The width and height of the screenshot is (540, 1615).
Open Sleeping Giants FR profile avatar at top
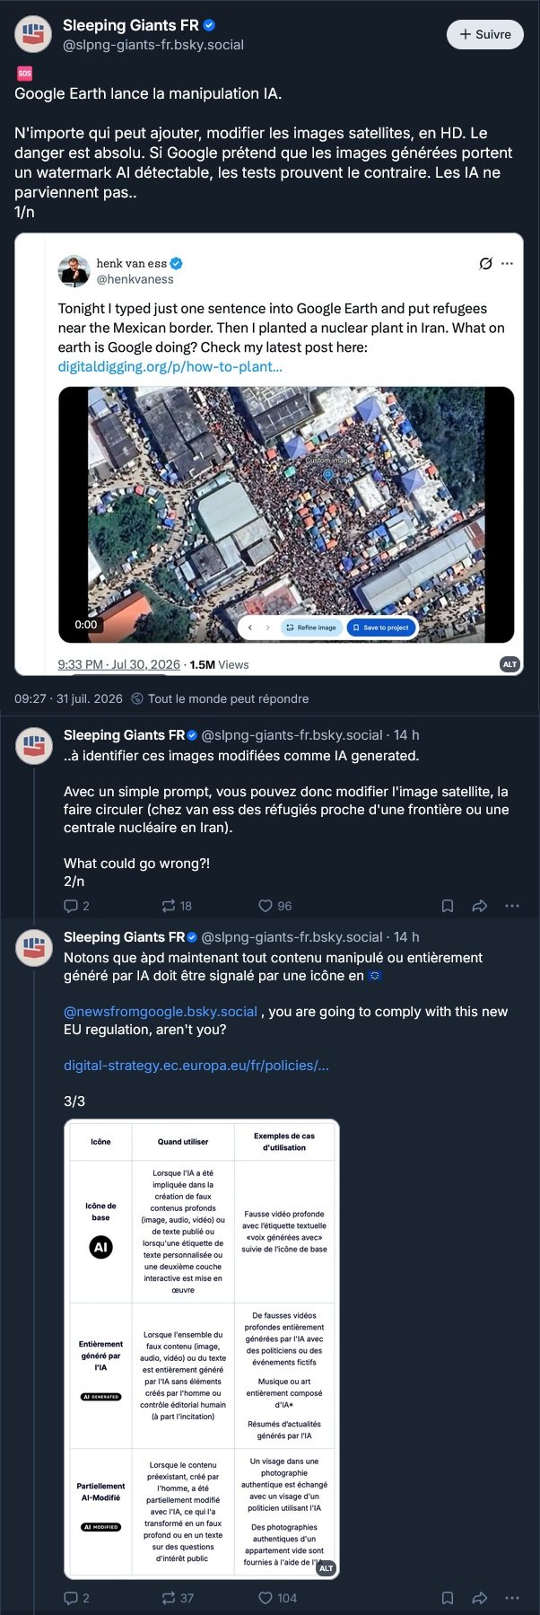pyautogui.click(x=33, y=34)
